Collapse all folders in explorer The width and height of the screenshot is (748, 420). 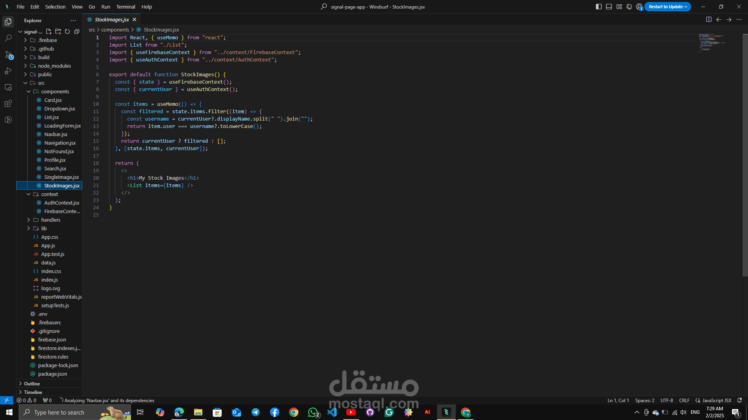(77, 31)
